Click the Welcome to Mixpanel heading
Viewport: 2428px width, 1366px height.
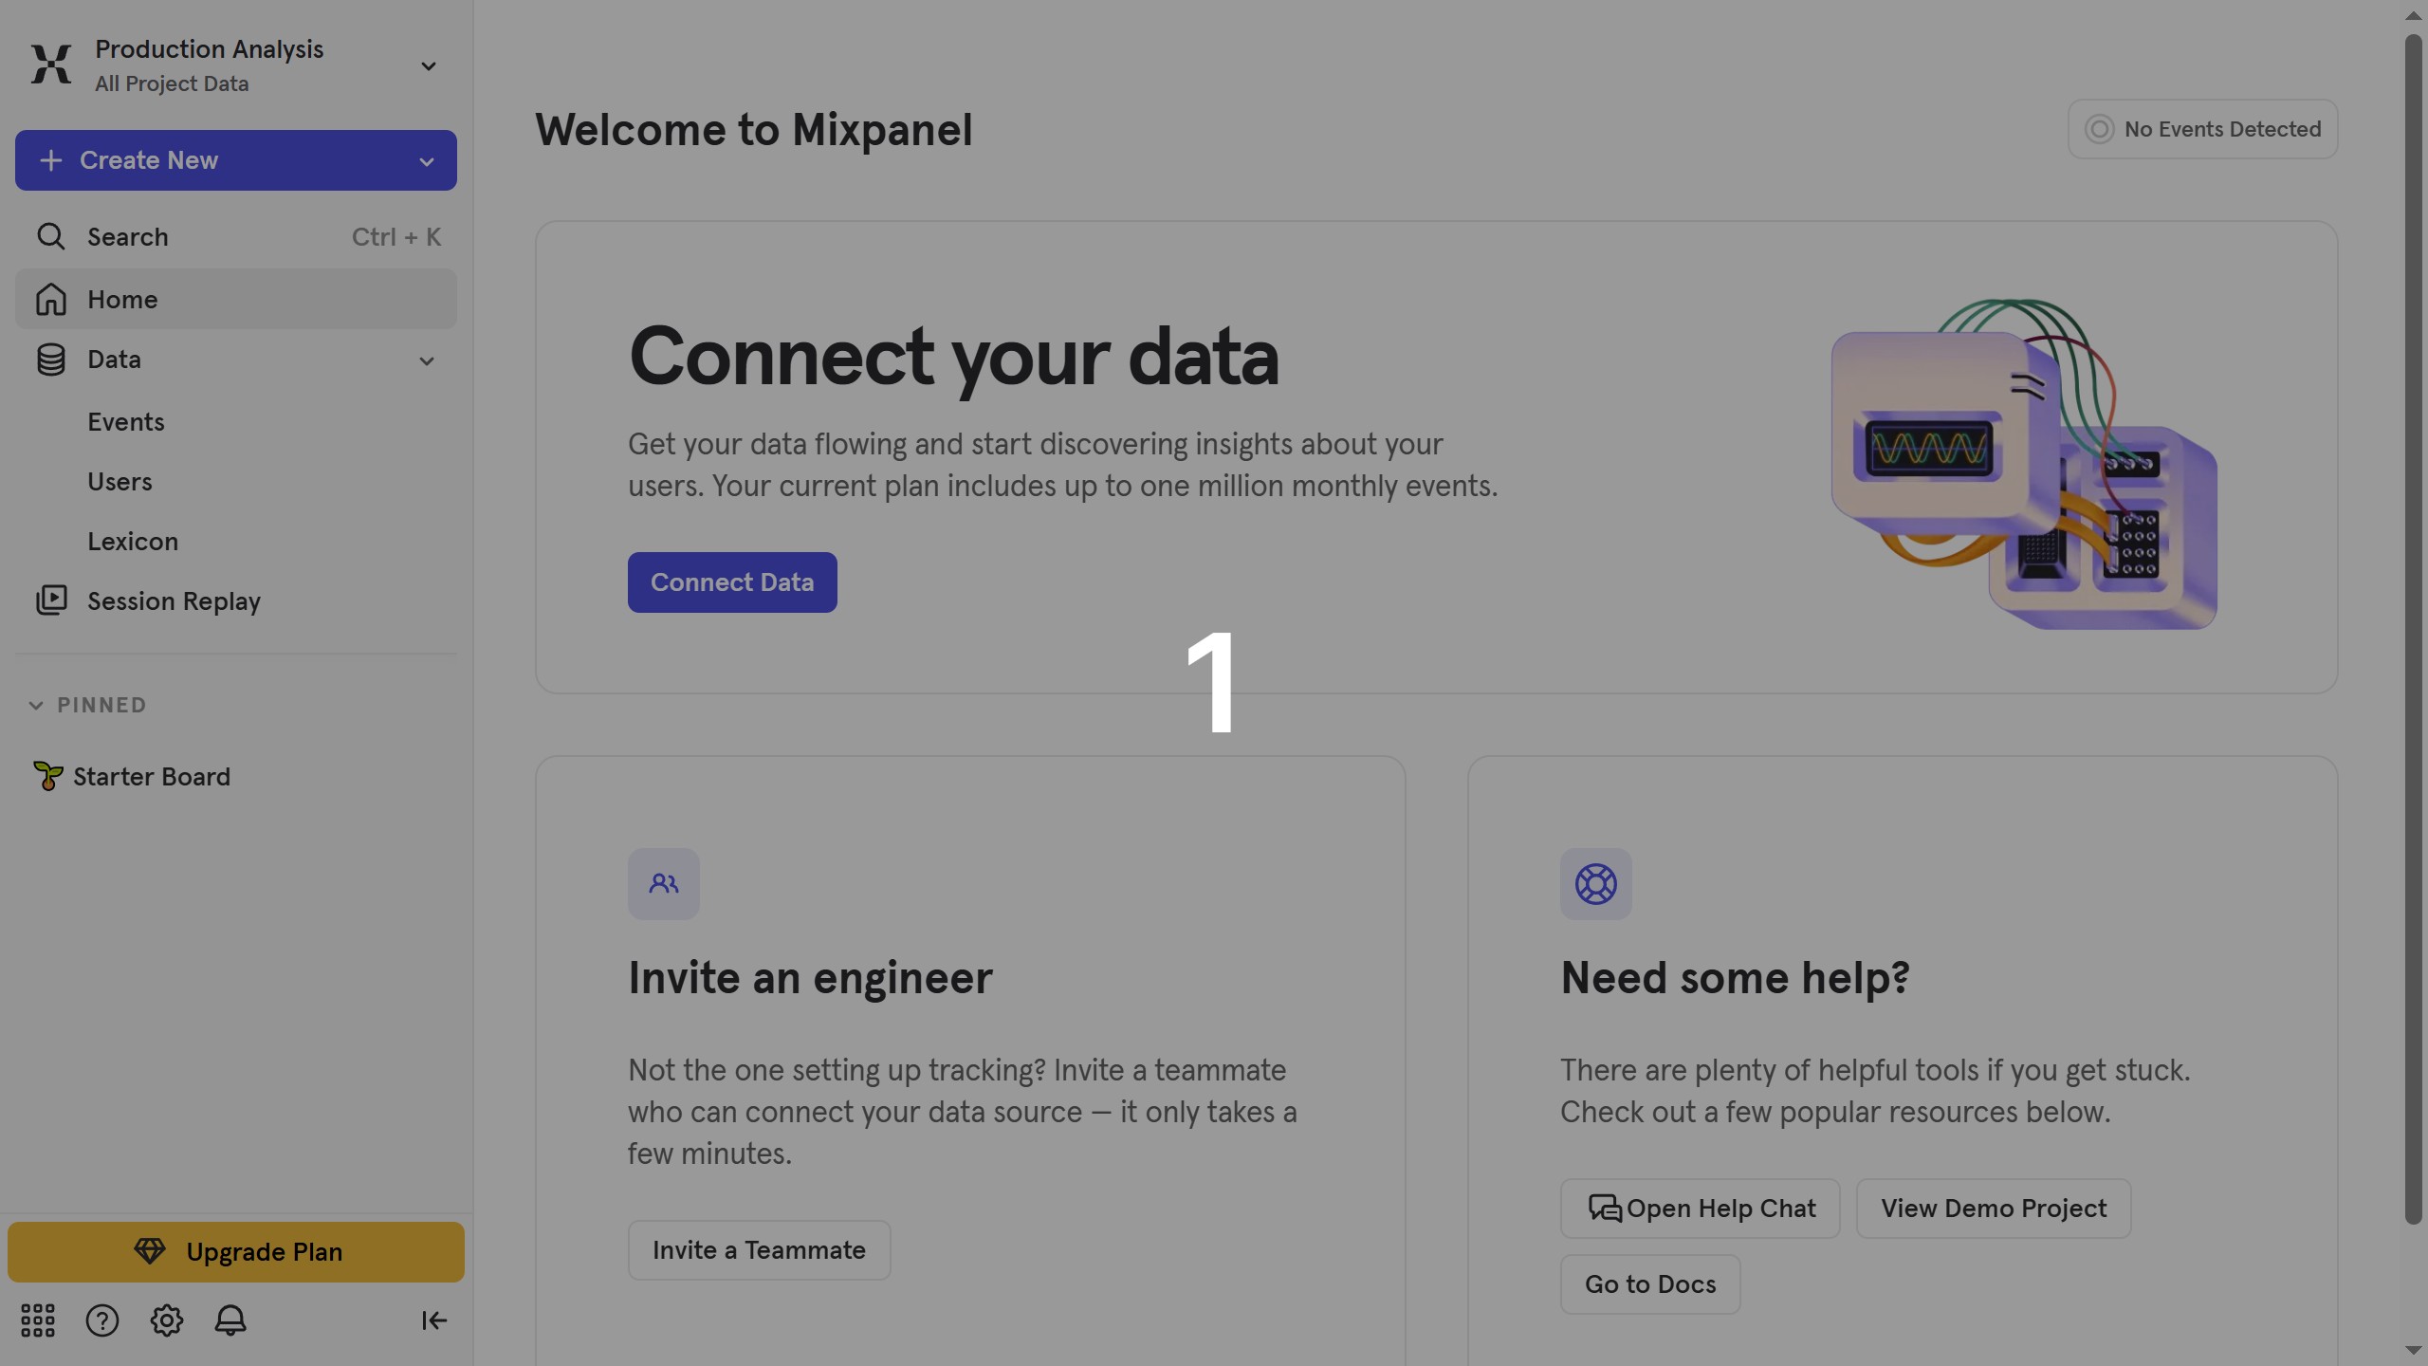tap(754, 130)
